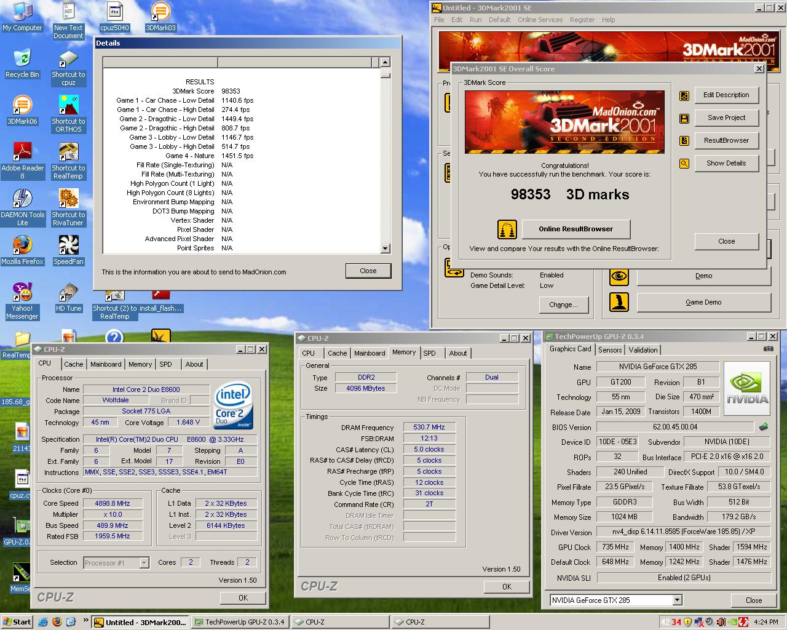
Task: Click Online ResultBrowser headphone icon
Action: 507,229
